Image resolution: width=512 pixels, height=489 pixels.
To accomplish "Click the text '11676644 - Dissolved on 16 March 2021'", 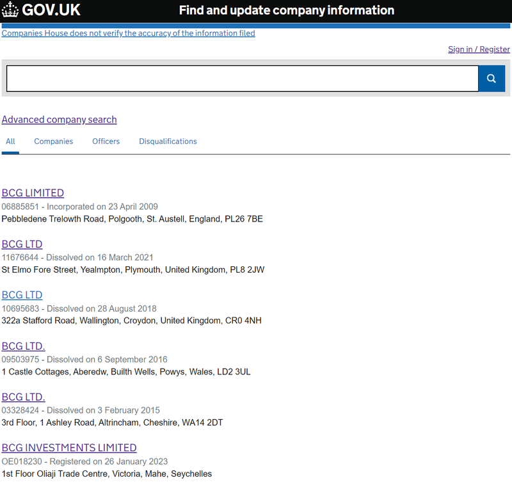I will (77, 258).
